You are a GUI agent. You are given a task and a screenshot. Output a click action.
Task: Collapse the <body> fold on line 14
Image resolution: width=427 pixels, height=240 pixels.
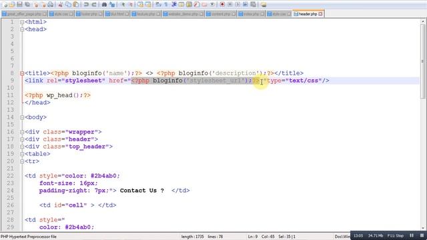tap(22, 117)
